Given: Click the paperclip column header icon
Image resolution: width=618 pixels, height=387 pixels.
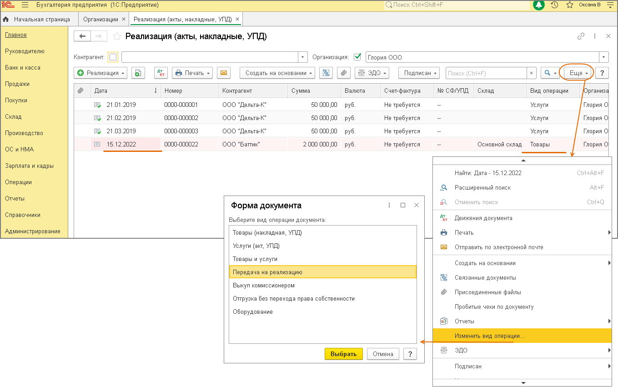Looking at the screenshot, I should [80, 90].
